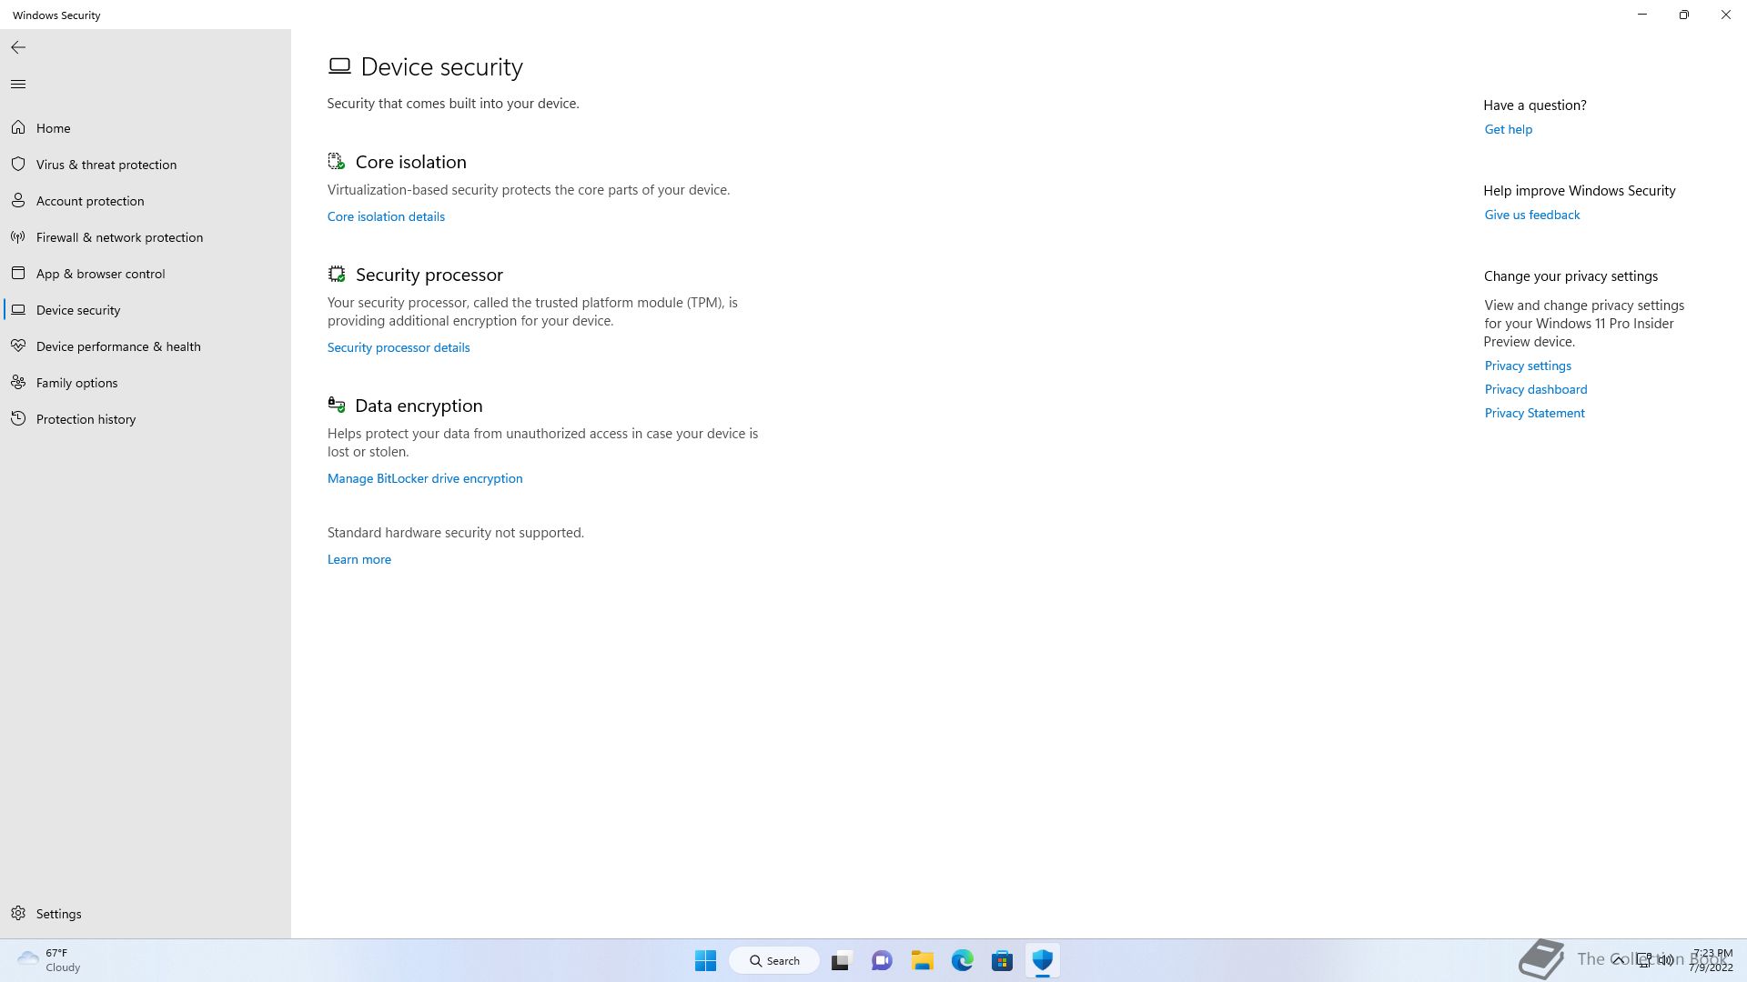Click the Get help link
The image size is (1747, 982).
(1509, 129)
